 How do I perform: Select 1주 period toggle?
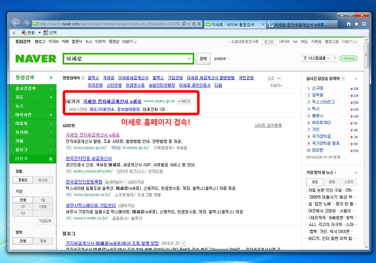click(23, 207)
